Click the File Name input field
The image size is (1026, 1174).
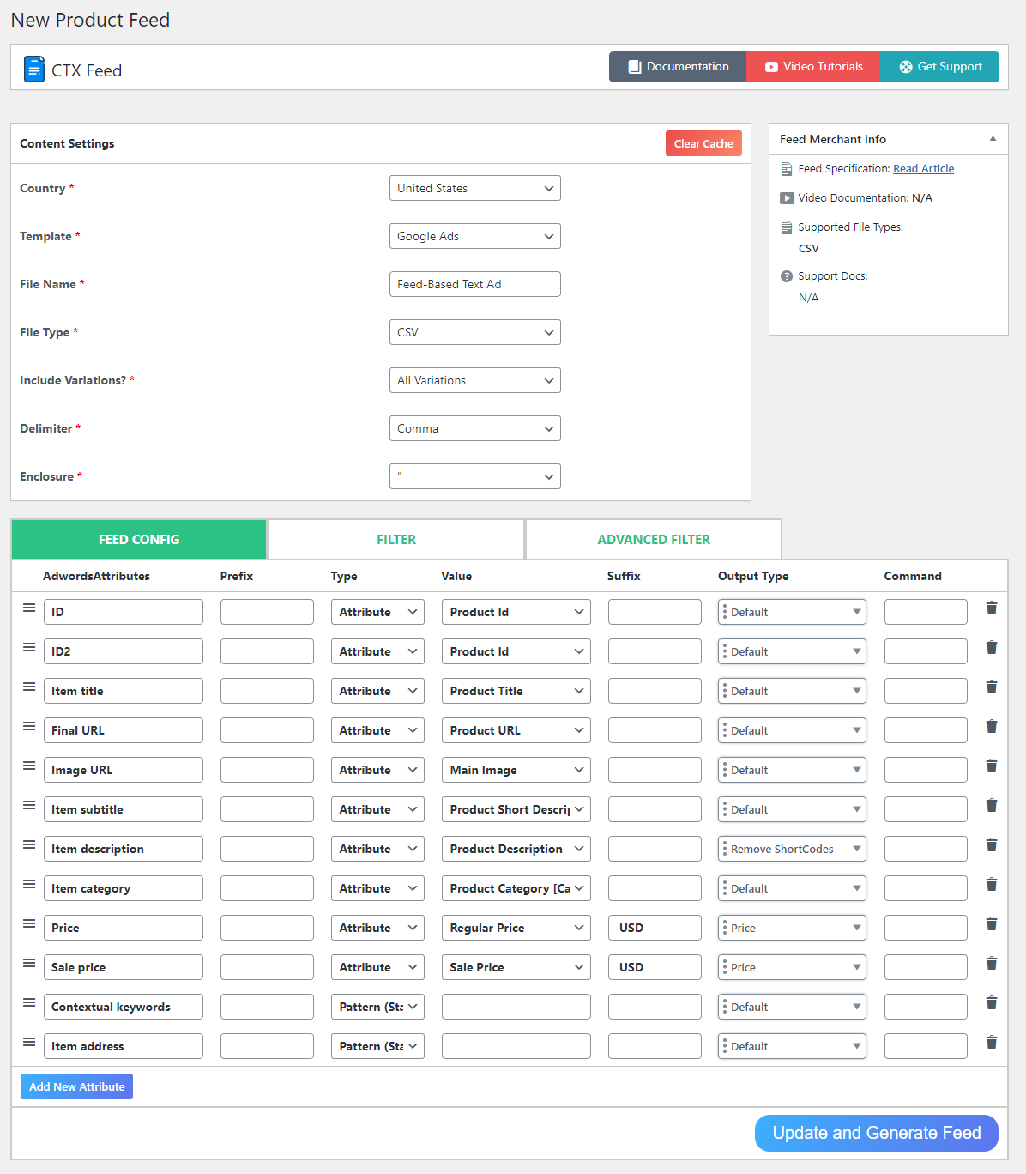(475, 284)
